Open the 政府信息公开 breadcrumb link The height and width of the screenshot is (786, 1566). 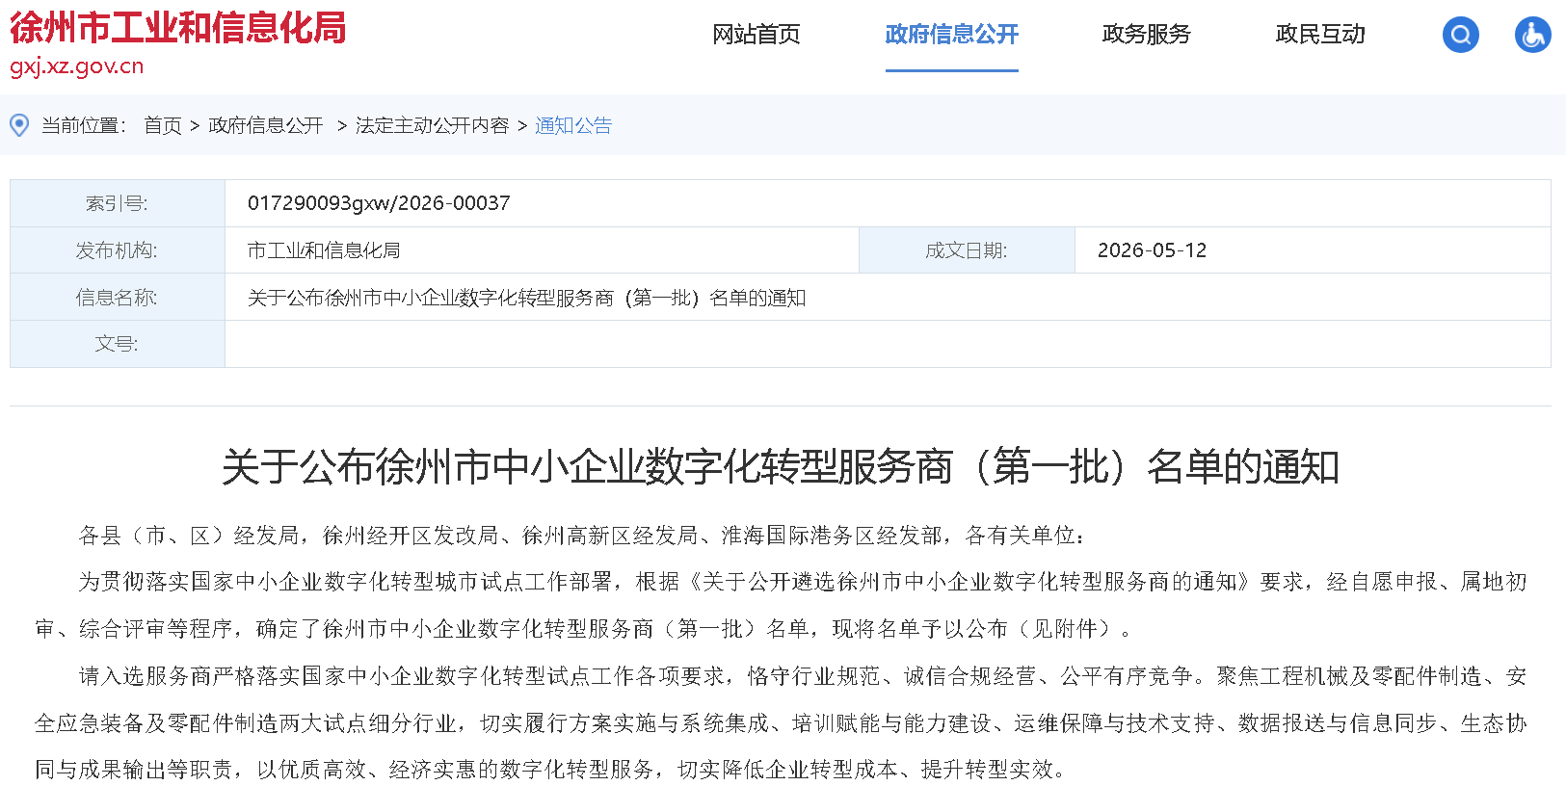pyautogui.click(x=266, y=125)
